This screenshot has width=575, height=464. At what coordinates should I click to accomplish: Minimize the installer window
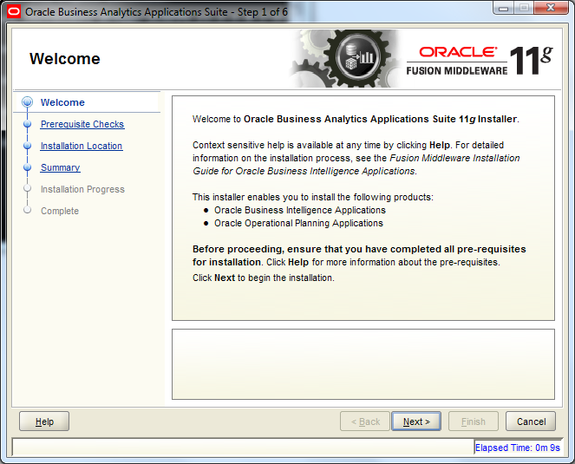click(x=504, y=8)
